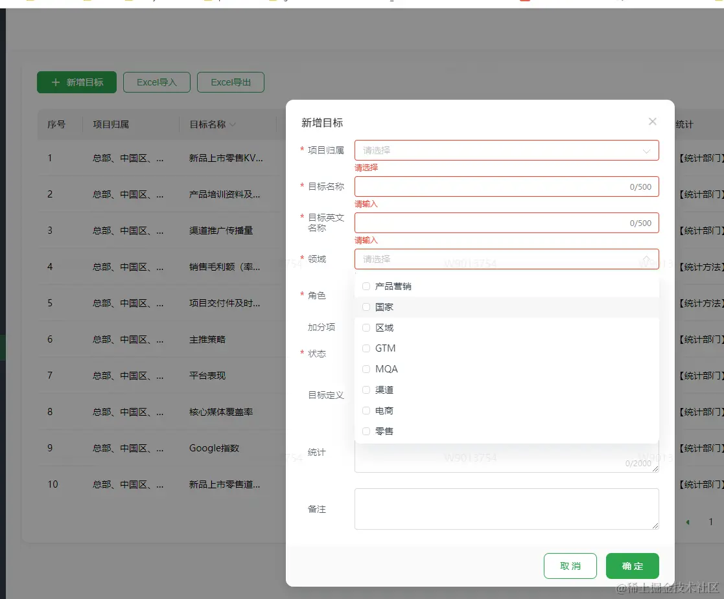The width and height of the screenshot is (724, 599).
Task: Click the Excel导出 button
Action: [230, 82]
